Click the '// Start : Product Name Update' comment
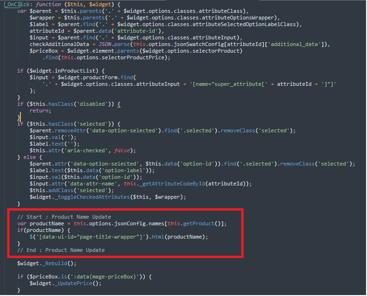 [64, 217]
